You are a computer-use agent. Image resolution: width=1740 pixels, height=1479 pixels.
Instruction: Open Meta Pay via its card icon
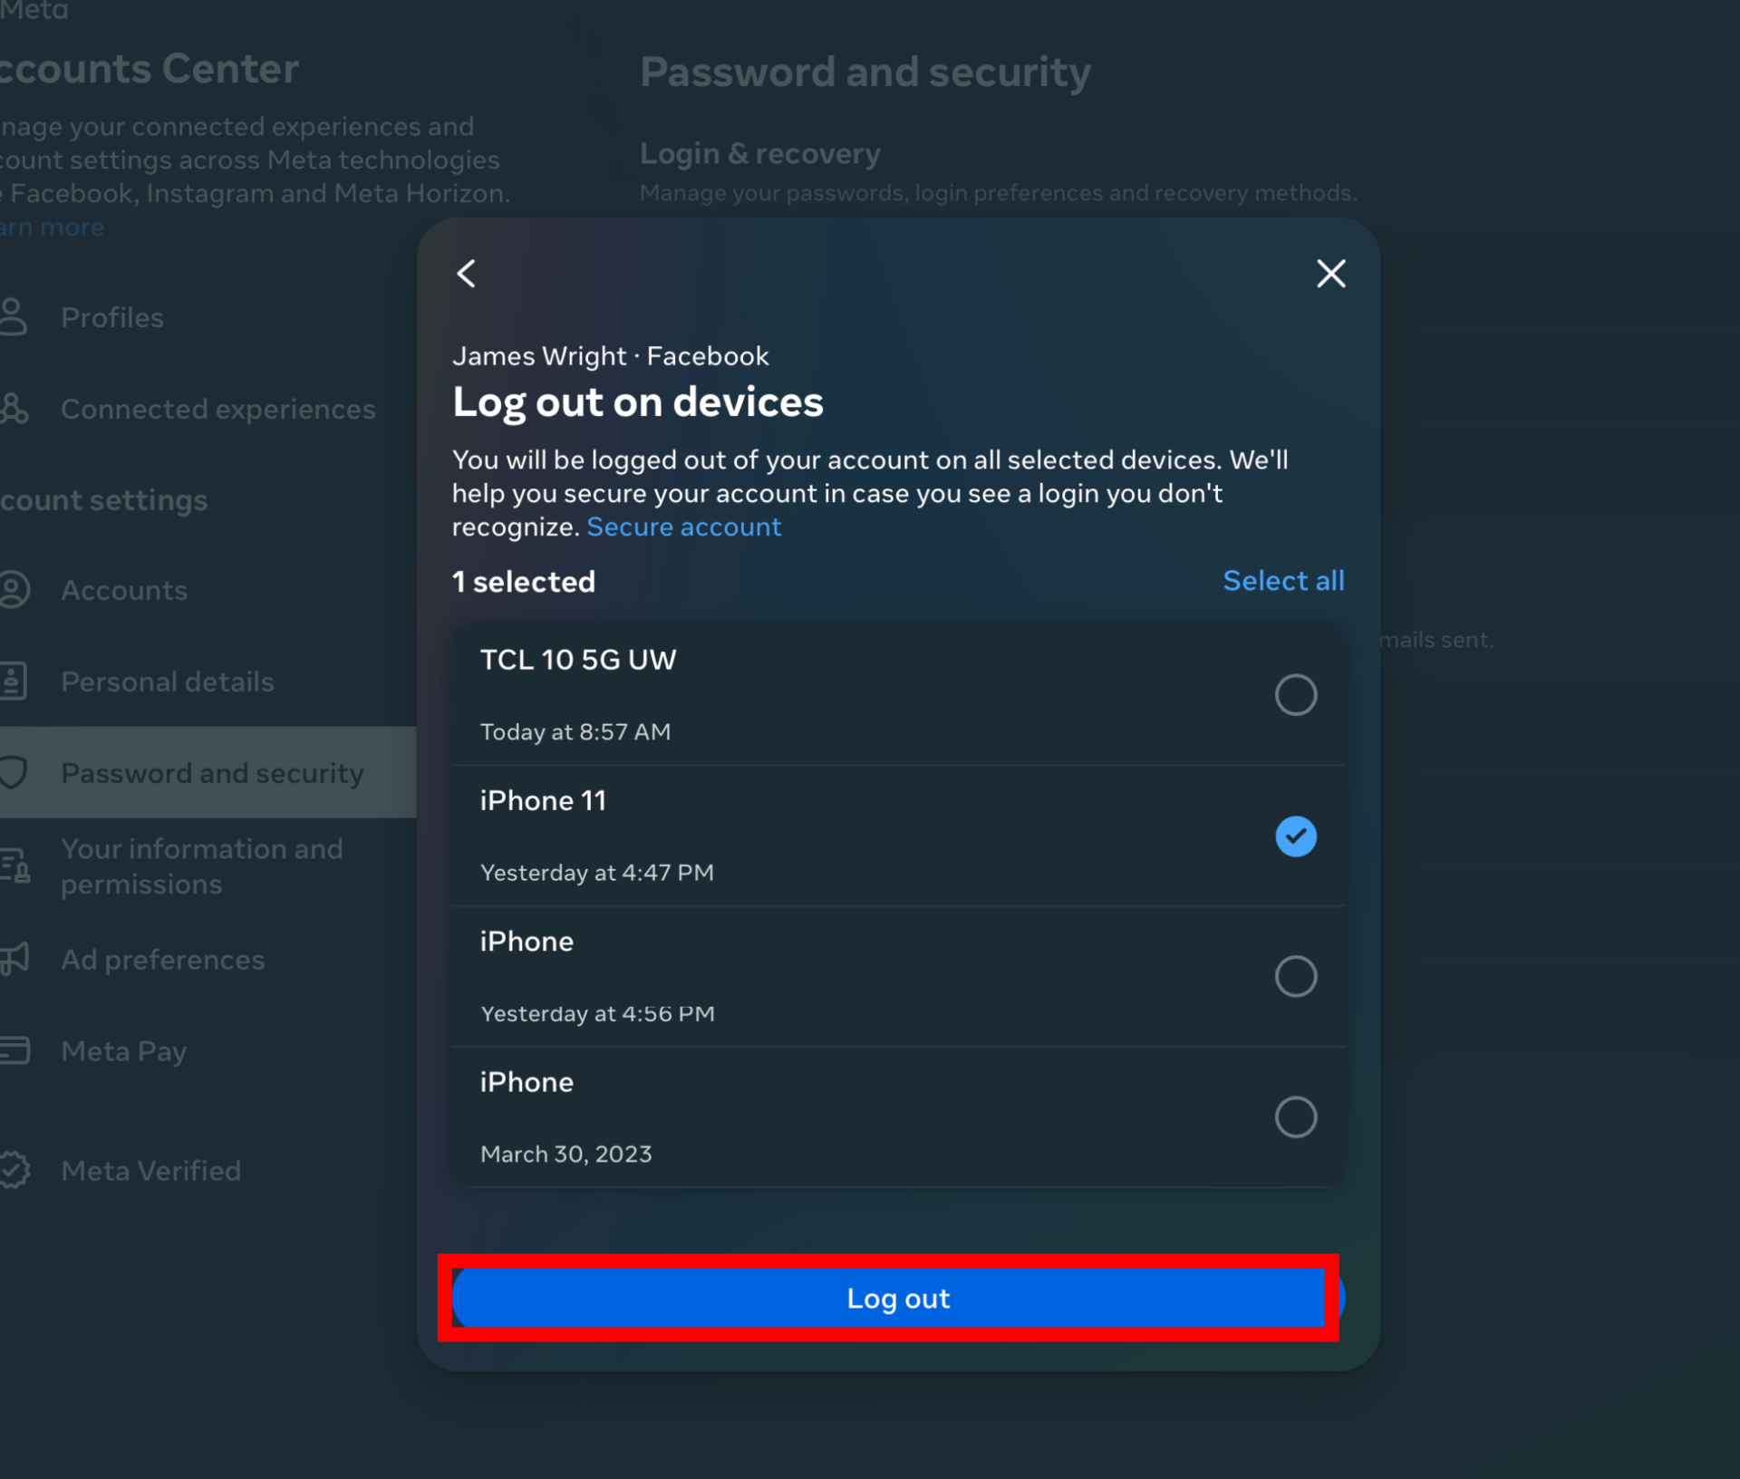[x=13, y=1050]
